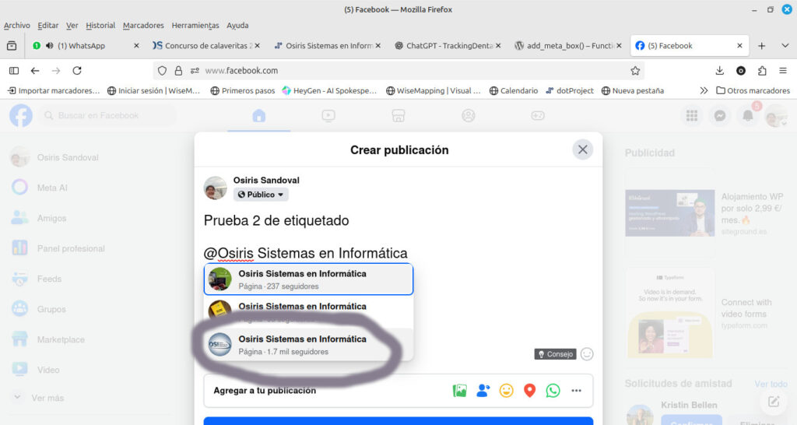
Task: Open the Público audience dropdown
Action: click(262, 195)
